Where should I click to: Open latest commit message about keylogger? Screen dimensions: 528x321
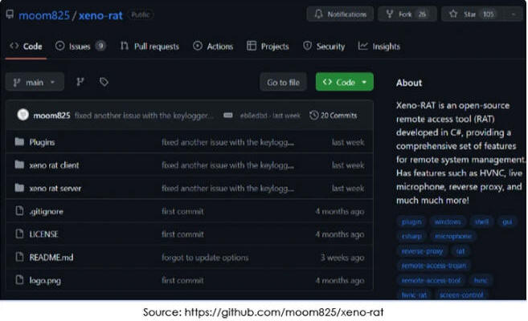click(144, 116)
